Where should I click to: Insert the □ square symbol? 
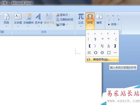tap(109, 53)
